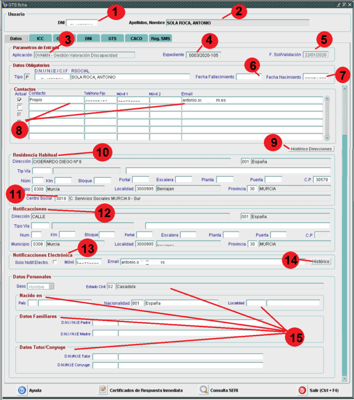This screenshot has width=354, height=400.
Task: Click the Ayuda help icon
Action: point(22,390)
